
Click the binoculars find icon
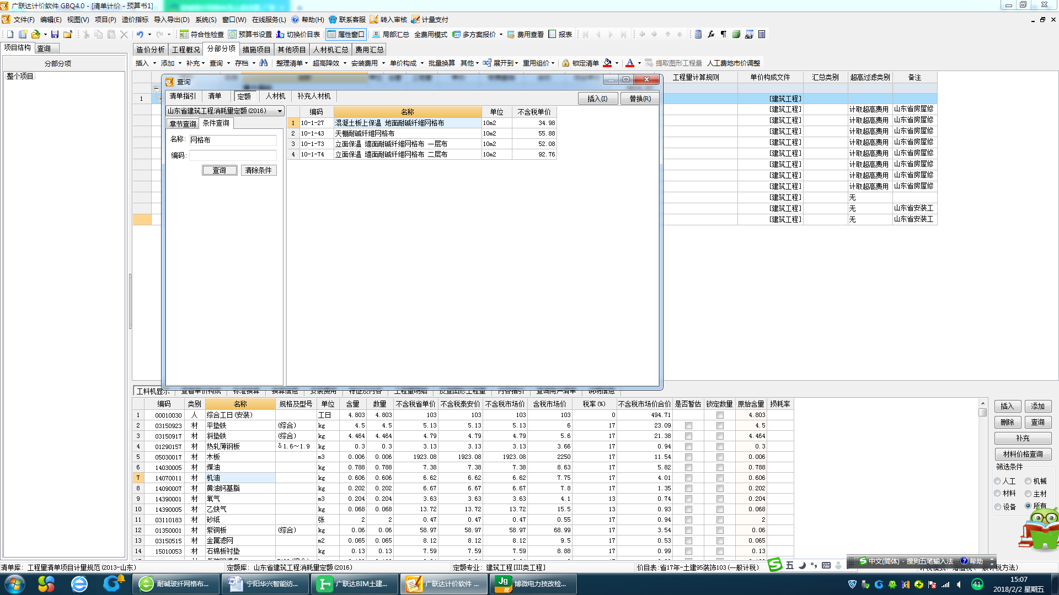click(264, 63)
